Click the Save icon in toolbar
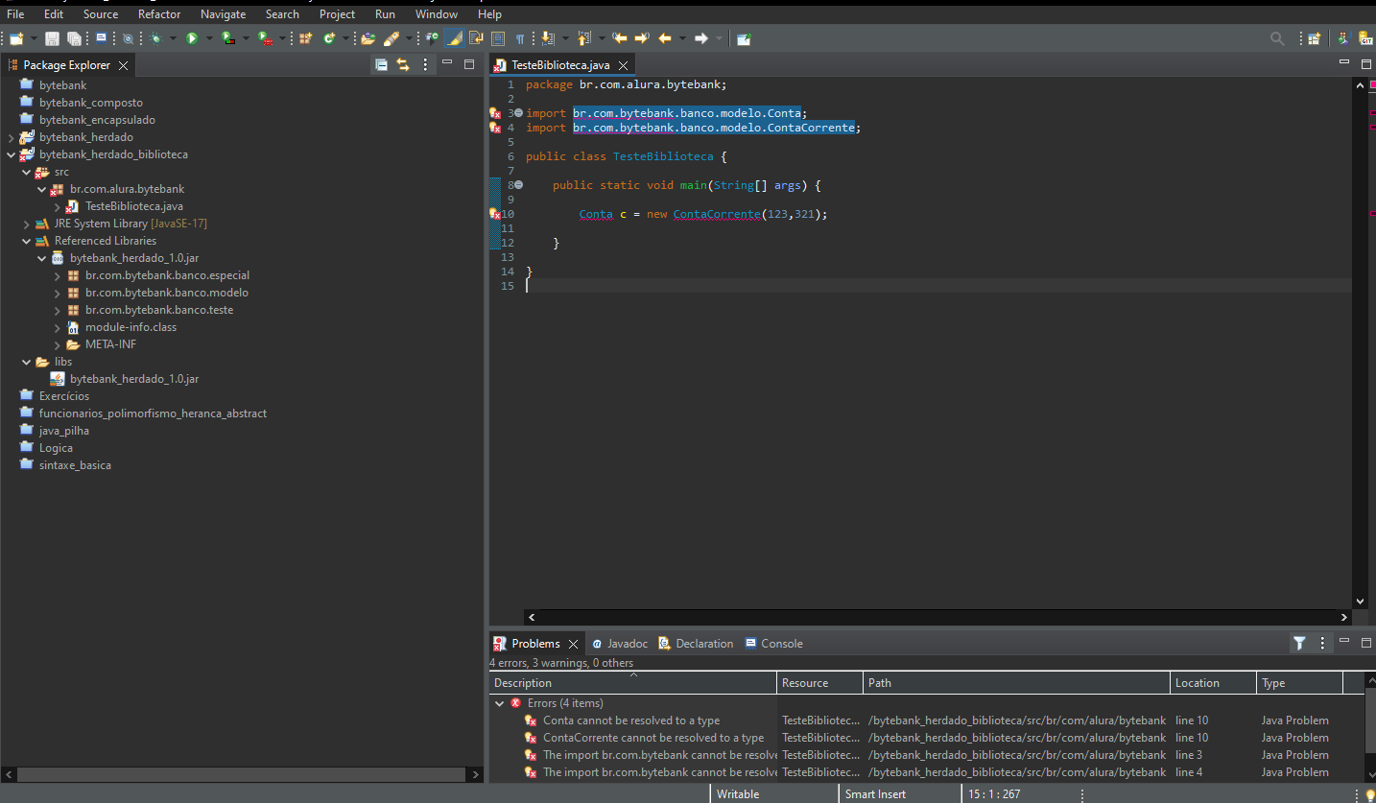Screen dimensions: 1376x803 (52, 38)
